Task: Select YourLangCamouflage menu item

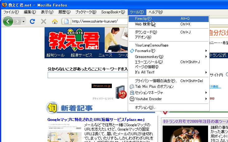Action: [169, 45]
